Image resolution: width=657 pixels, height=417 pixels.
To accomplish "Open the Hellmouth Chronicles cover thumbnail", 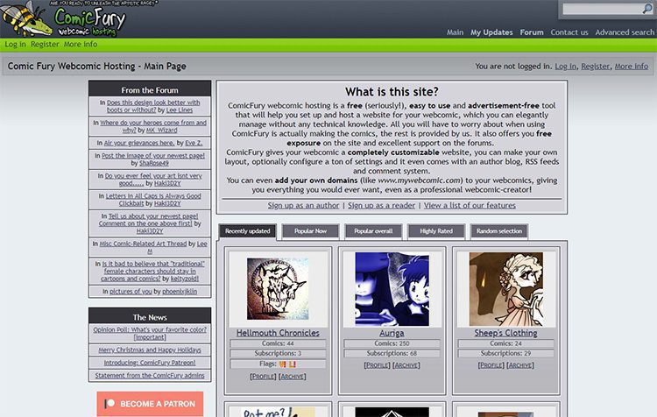I will tap(277, 288).
